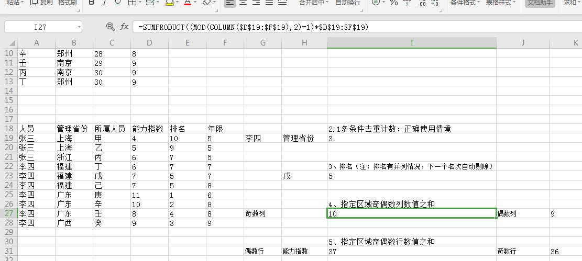Viewport: 582px width, 261px height.
Task: Select the 偶数列 cell
Action: [x=523, y=213]
